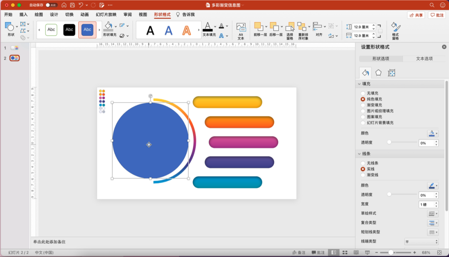Image resolution: width=449 pixels, height=257 pixels.
Task: Toggle the 自动保存 autosave switch
Action: 52,5
